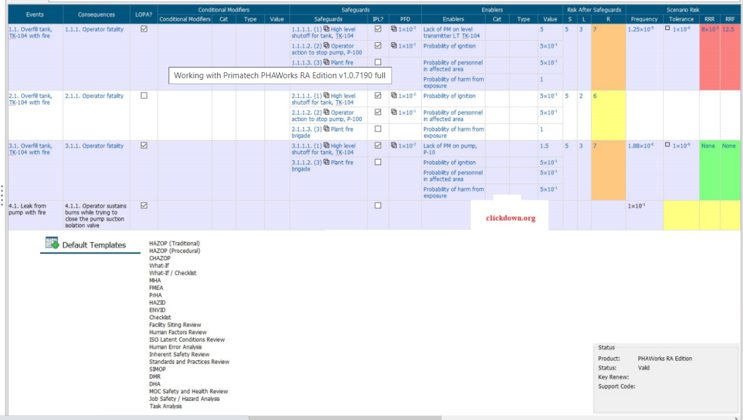The image size is (743, 420).
Task: Select the Task Analysis template
Action: 166,406
